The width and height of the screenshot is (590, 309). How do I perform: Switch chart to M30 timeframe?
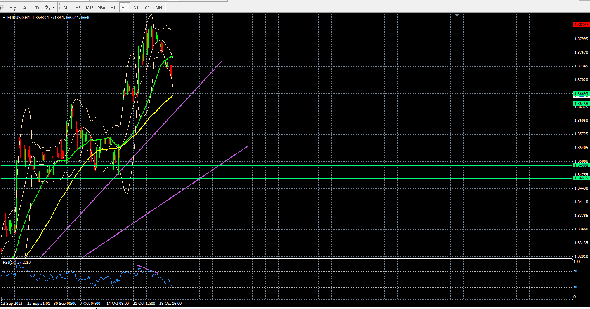coord(101,7)
